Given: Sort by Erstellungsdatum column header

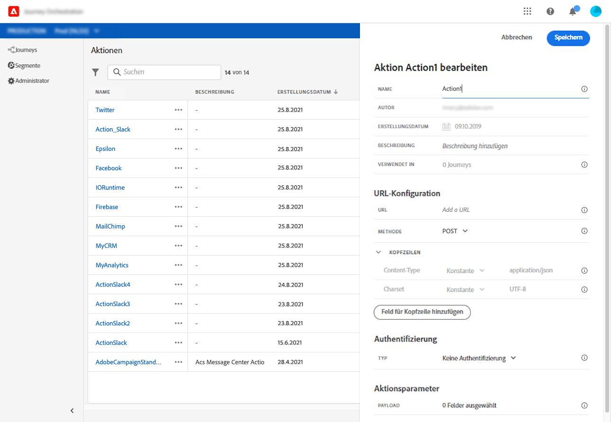Looking at the screenshot, I should [307, 92].
